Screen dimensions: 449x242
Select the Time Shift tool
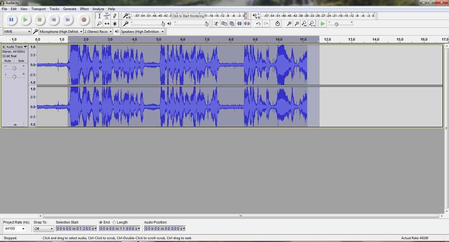pyautogui.click(x=107, y=24)
